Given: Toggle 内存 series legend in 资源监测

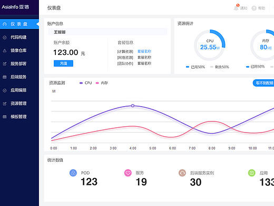Looking at the screenshot, I should [102, 83].
